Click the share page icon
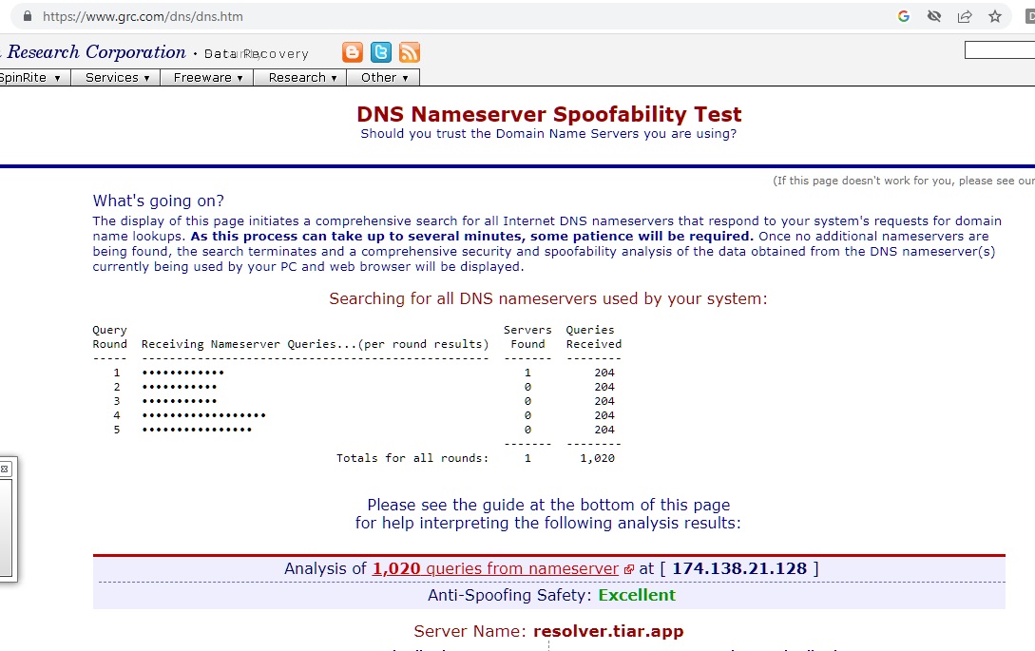The width and height of the screenshot is (1035, 651). [x=965, y=16]
